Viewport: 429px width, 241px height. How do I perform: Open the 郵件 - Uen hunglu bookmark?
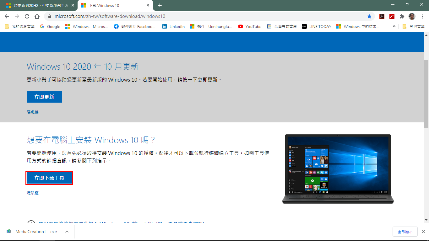click(211, 26)
